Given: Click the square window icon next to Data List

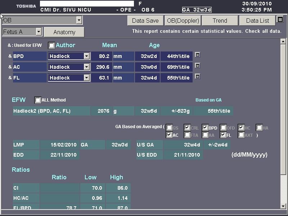Looking at the screenshot, I should tap(280, 20).
